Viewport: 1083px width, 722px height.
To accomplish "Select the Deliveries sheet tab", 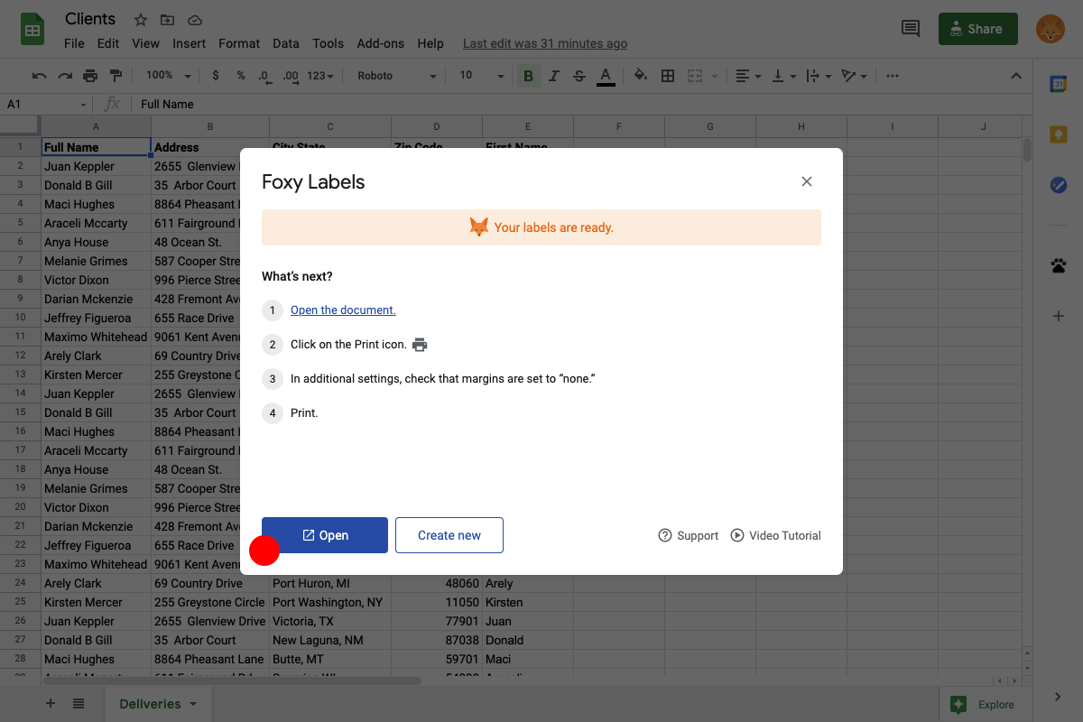I will coord(158,704).
